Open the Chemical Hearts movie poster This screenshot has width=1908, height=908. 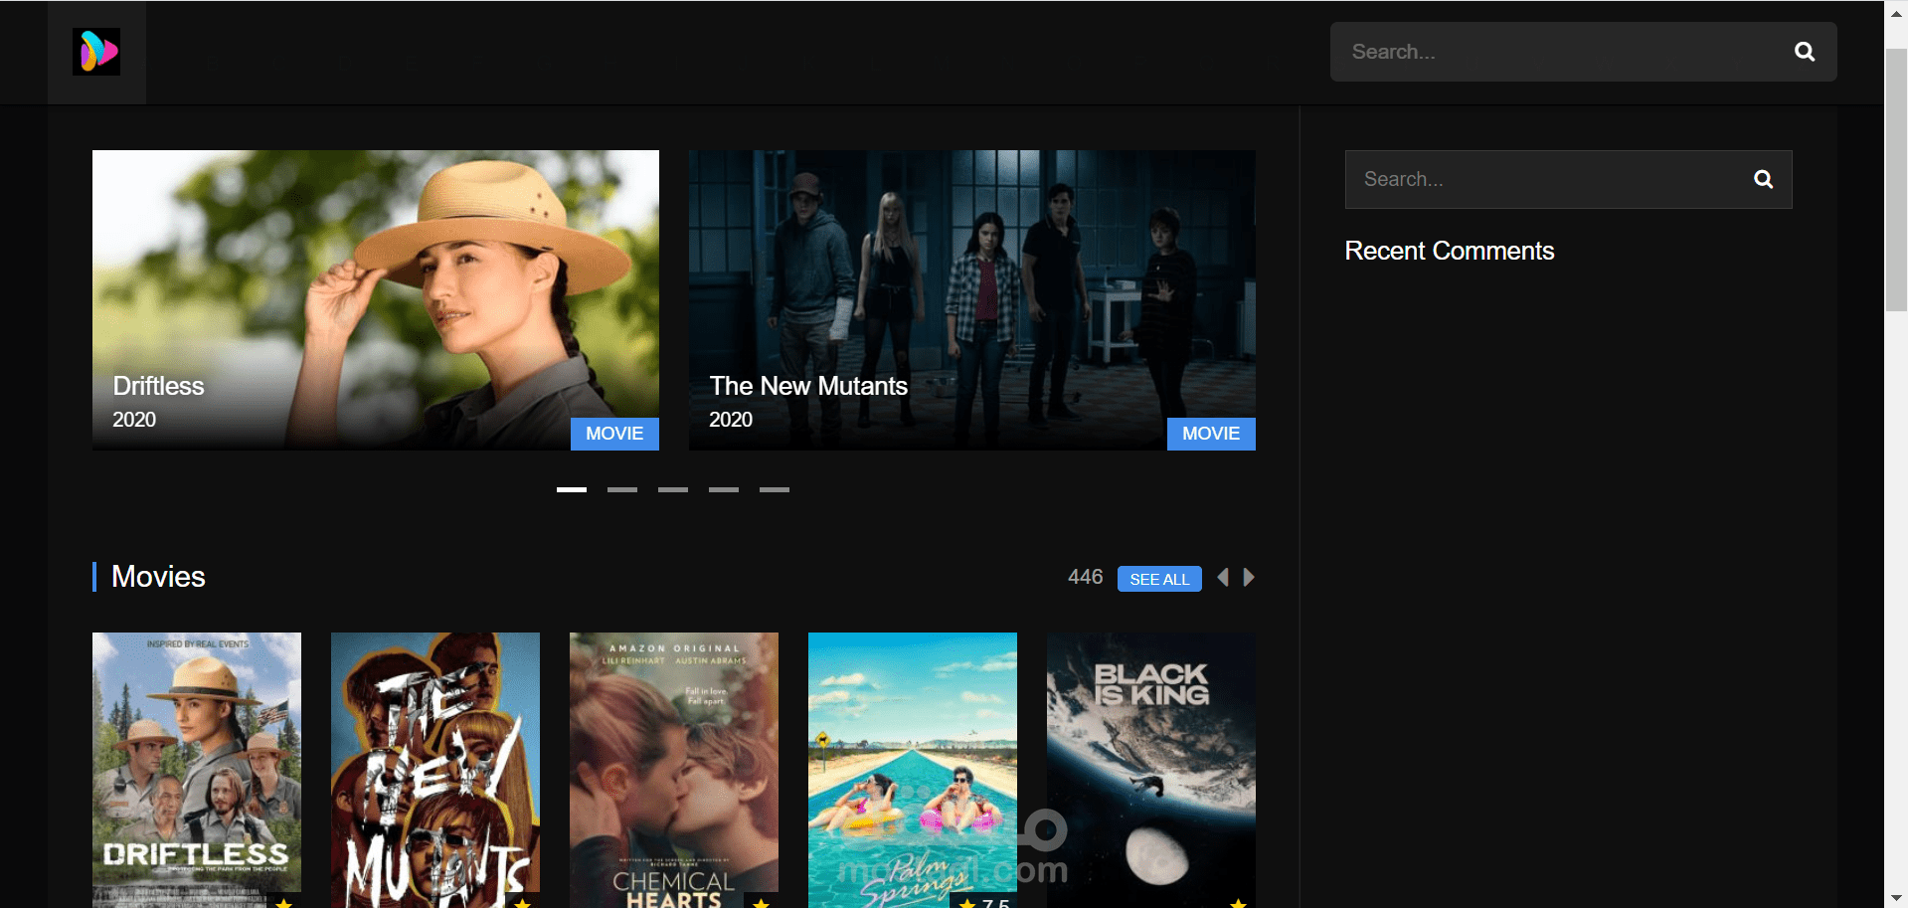(674, 770)
